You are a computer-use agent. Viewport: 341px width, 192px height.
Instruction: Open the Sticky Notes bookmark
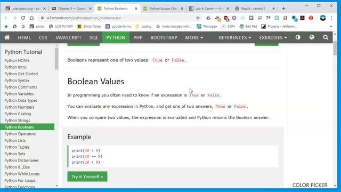click(x=89, y=26)
